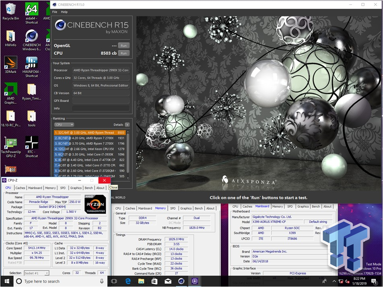Switch to Bench tab in front CPU-Z window
The image size is (383, 287).
(x=89, y=188)
